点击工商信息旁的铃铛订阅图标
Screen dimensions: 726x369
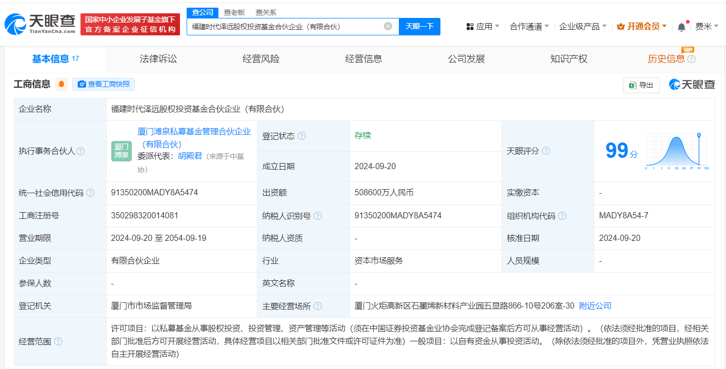(61, 85)
